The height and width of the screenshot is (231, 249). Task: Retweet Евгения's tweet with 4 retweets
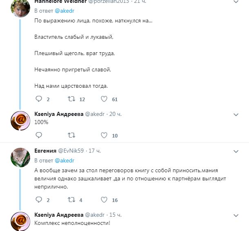point(71,200)
